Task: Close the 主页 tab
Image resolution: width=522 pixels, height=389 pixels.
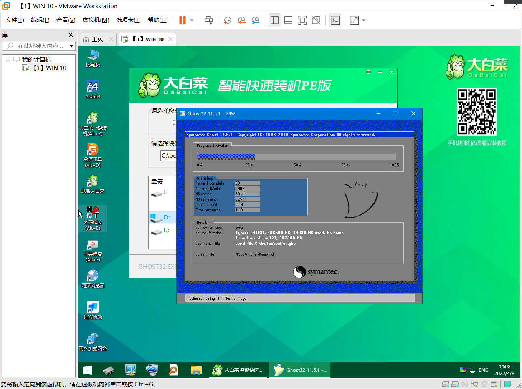Action: (111, 39)
